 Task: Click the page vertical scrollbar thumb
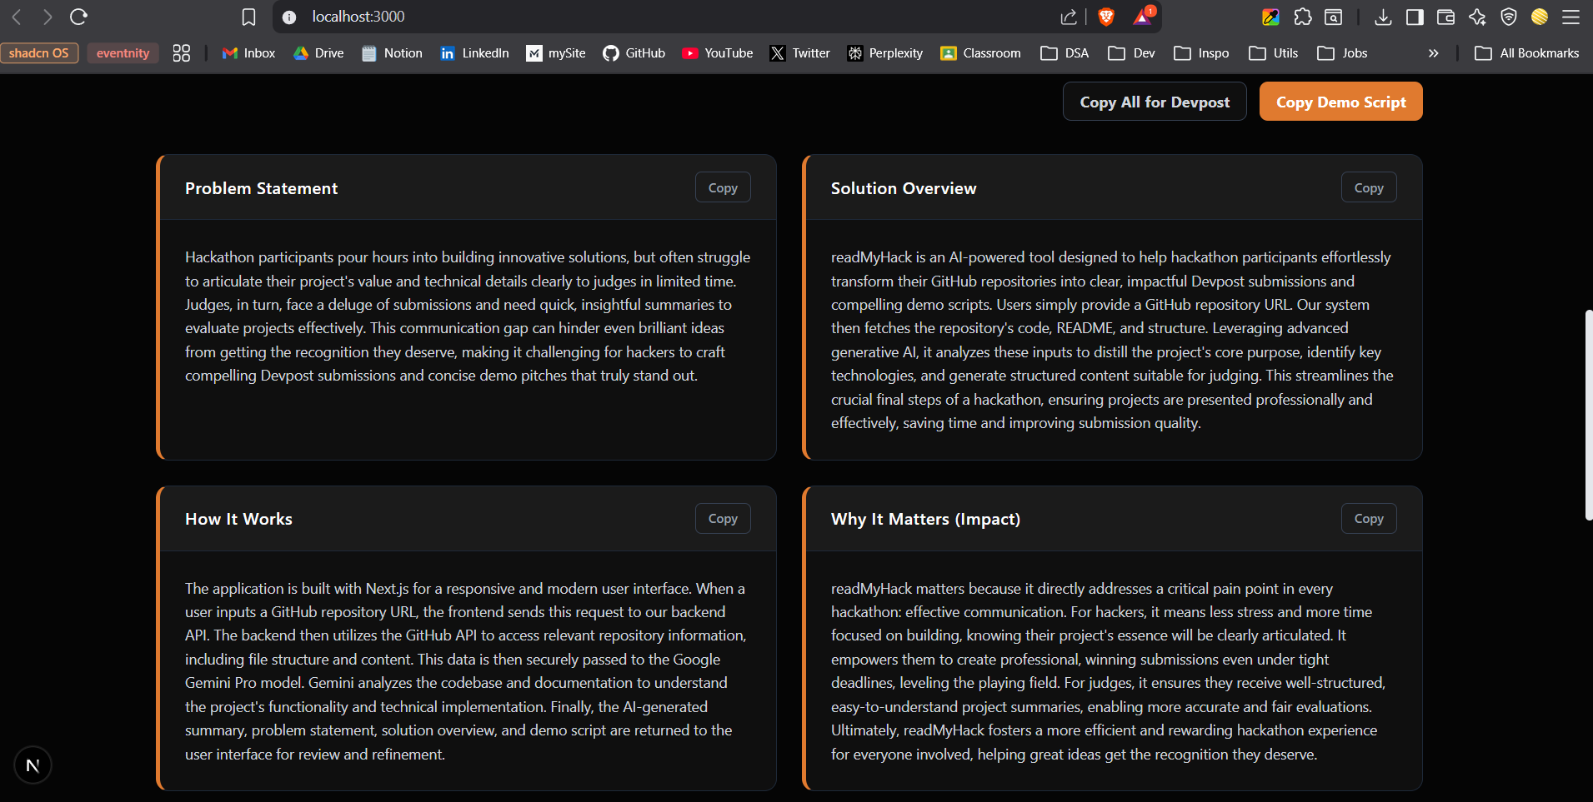[x=1588, y=415]
